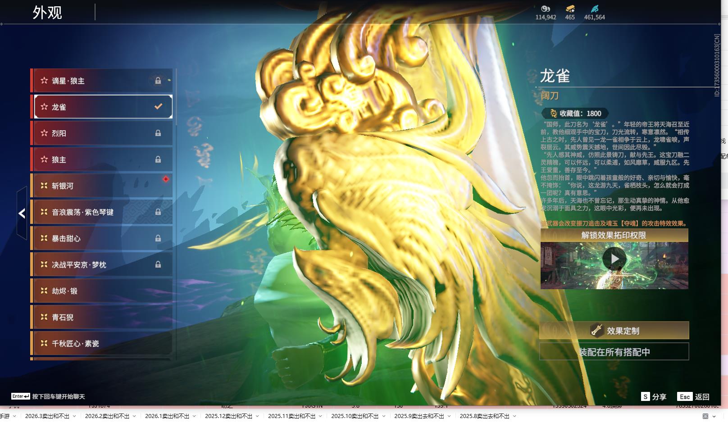Click the 收藏值：1800 collection value badge

pos(575,114)
